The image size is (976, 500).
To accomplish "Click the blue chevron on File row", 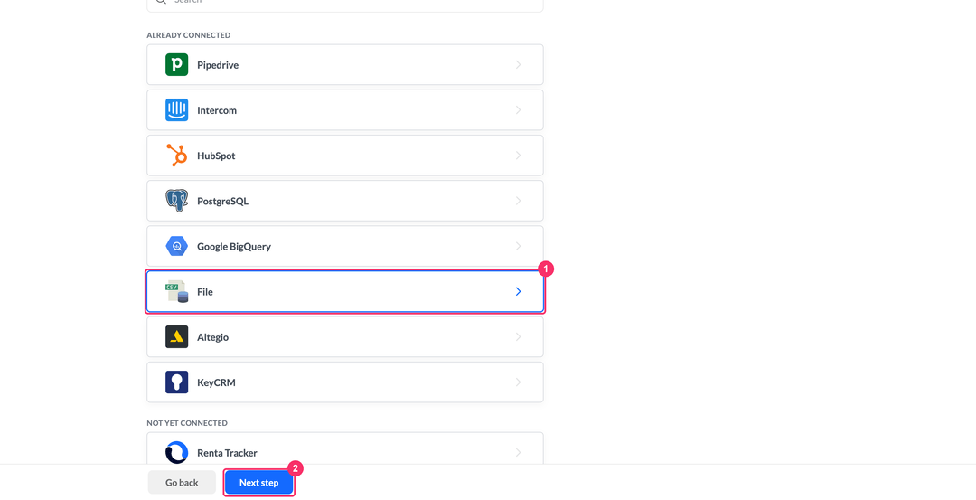I will [x=518, y=291].
